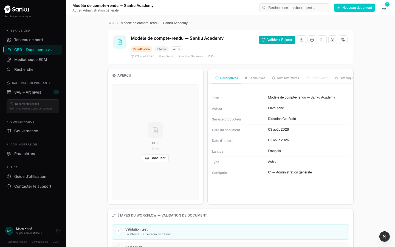Click the Interne tag
The image size is (395, 247).
click(x=161, y=49)
